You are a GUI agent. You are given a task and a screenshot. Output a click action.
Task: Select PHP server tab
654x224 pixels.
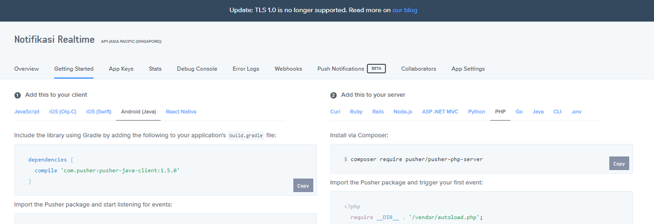pyautogui.click(x=500, y=111)
